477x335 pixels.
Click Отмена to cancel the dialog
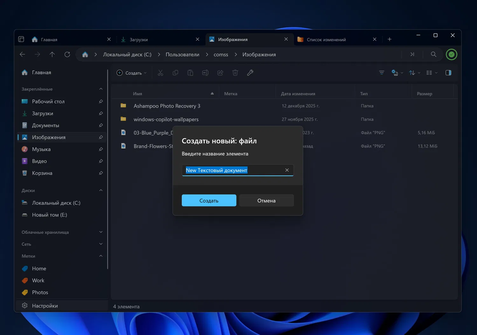point(266,200)
